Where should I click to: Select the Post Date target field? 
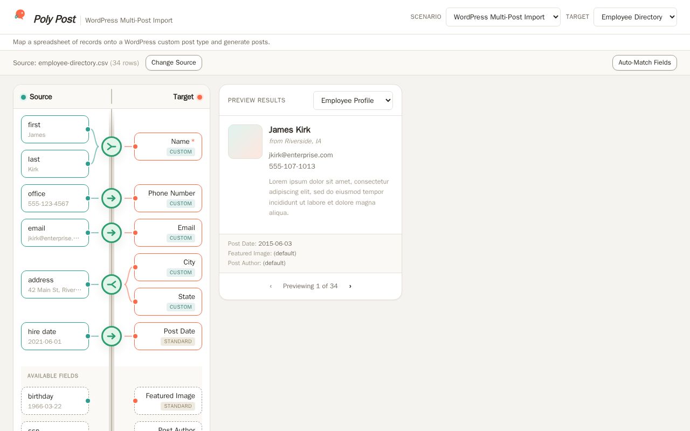[168, 336]
